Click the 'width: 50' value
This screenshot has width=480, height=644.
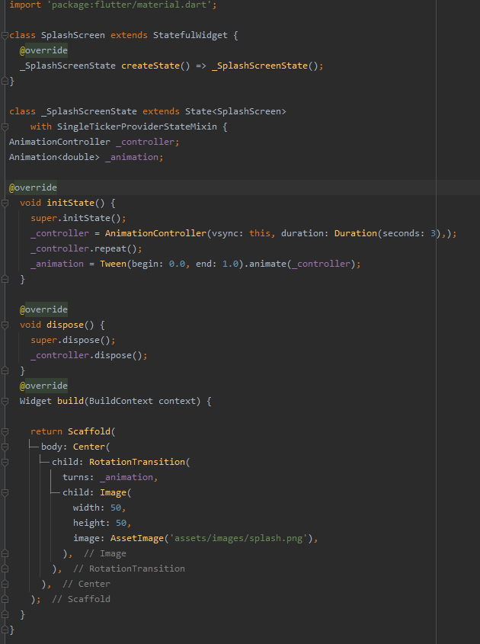point(115,508)
